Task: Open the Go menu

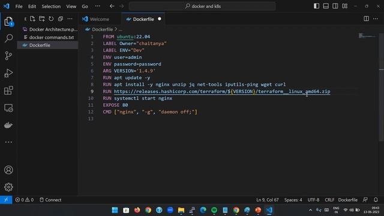Action: point(85,7)
